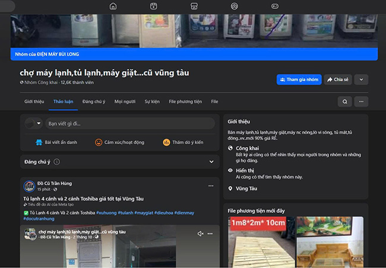Open Đồ Cũ Trần Hùng author name link
This screenshot has width=386, height=268.
(55, 183)
